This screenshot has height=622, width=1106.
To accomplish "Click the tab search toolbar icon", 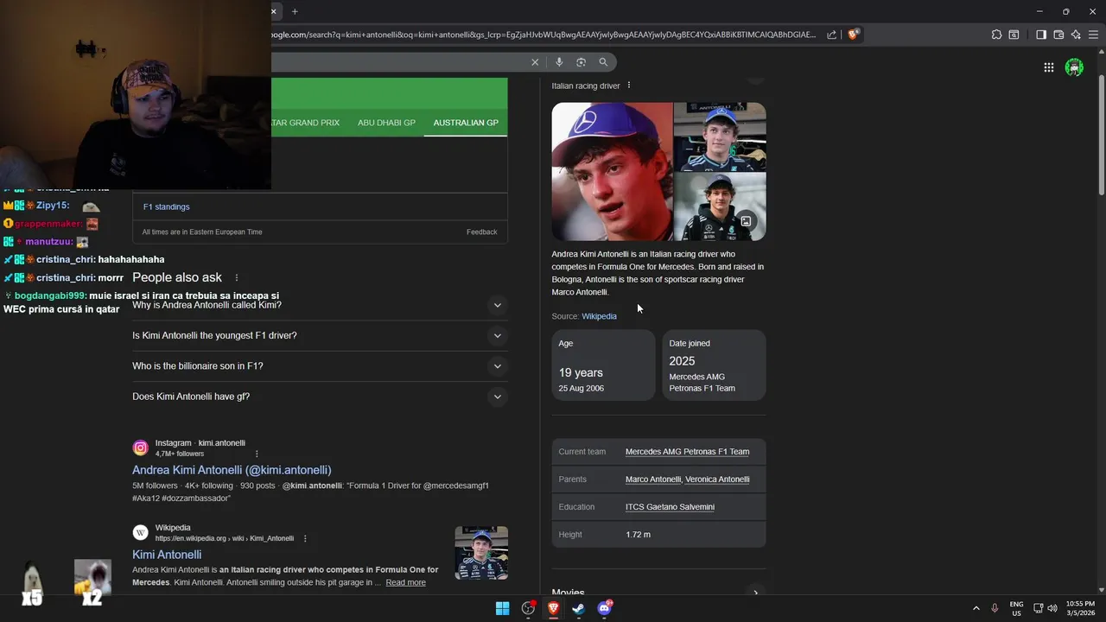I will [1014, 35].
